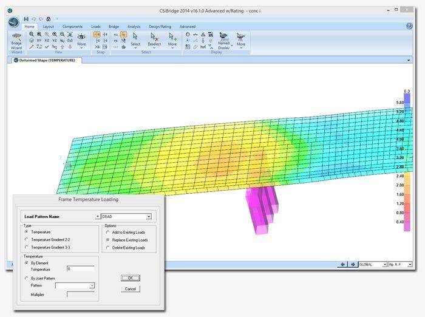The image size is (425, 317).
Task: Click the Save icon in quick access toolbar
Action: pos(26,19)
